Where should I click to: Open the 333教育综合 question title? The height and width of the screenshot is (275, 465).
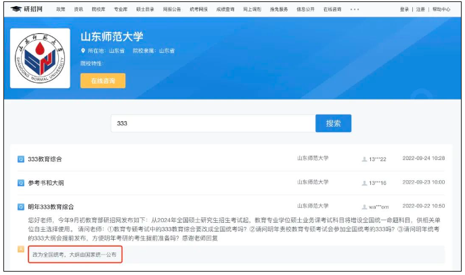pos(45,159)
